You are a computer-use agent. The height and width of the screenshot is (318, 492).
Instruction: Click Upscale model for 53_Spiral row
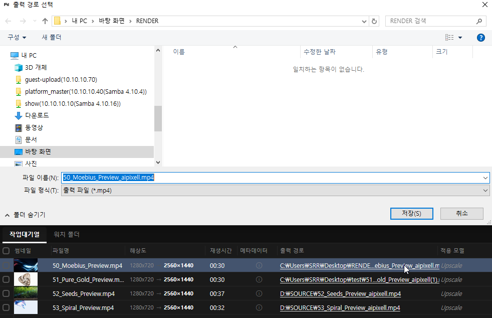[x=451, y=308]
